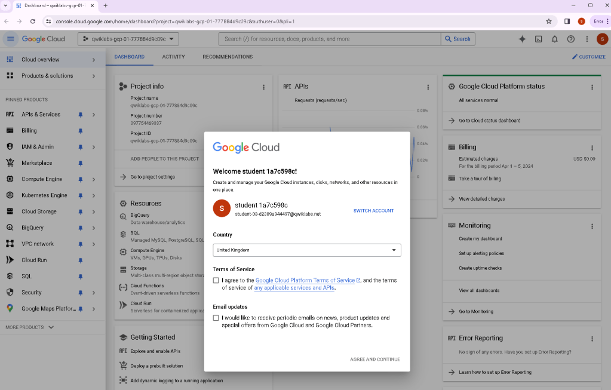
Task: Unpin APIs & Services from sidebar
Action: [81, 115]
